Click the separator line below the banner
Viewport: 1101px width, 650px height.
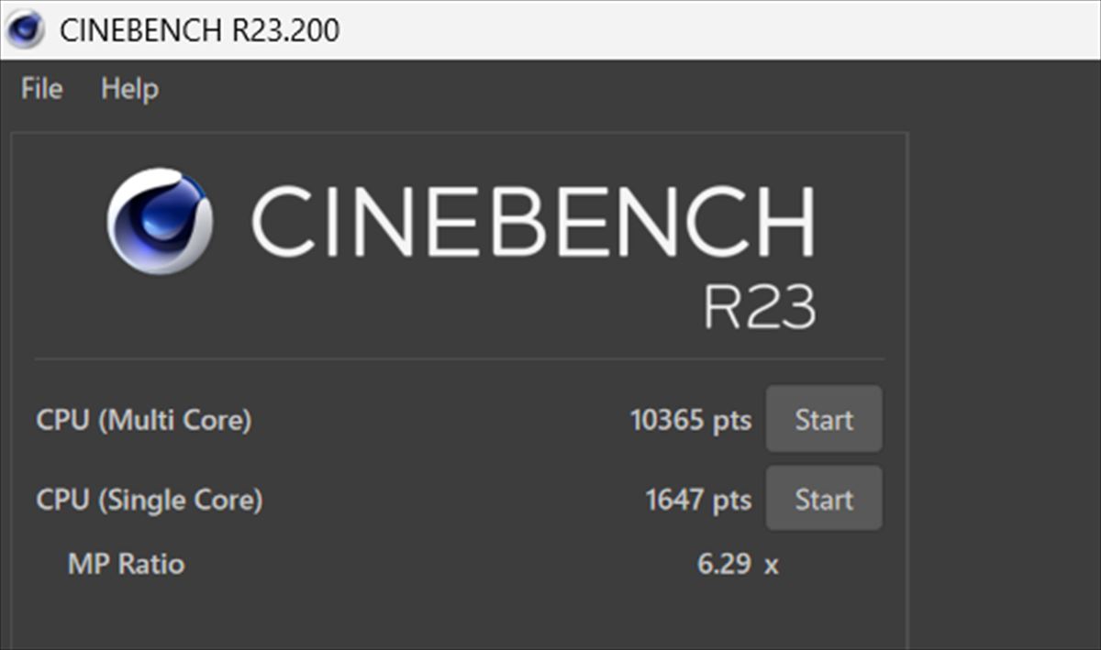(460, 358)
